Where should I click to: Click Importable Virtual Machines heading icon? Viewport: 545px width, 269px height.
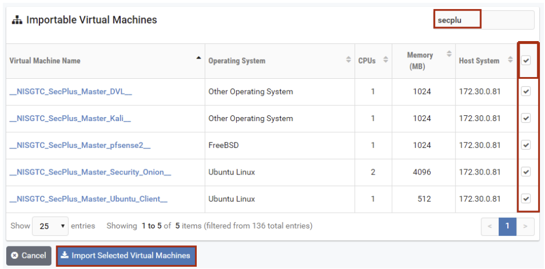(17, 20)
